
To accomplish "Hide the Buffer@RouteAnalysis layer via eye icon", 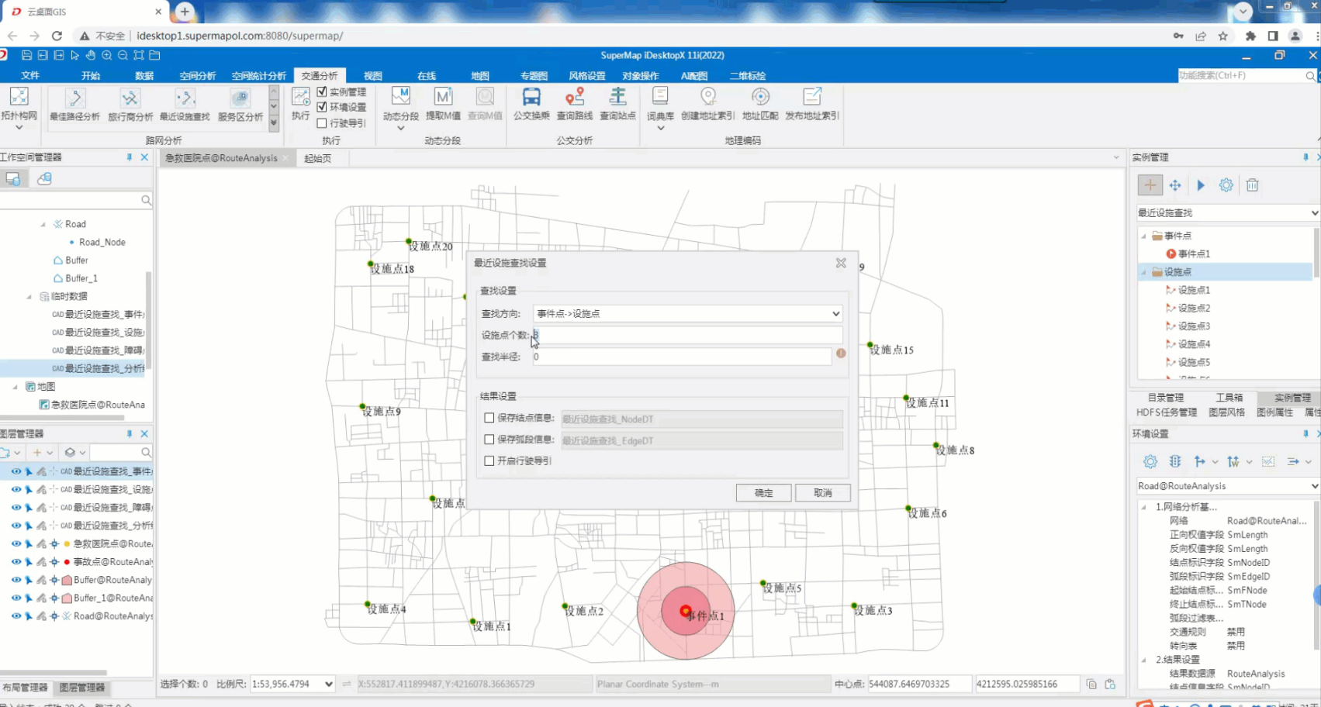I will (16, 580).
